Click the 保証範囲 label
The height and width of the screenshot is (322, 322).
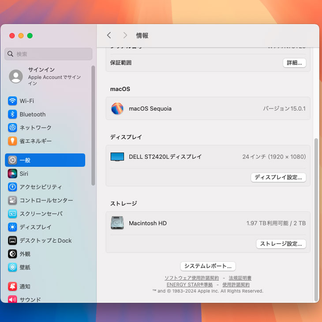pyautogui.click(x=121, y=63)
